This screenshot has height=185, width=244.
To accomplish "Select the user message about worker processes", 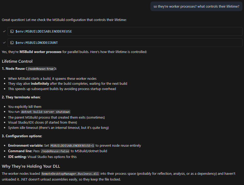I will tap(196, 7).
